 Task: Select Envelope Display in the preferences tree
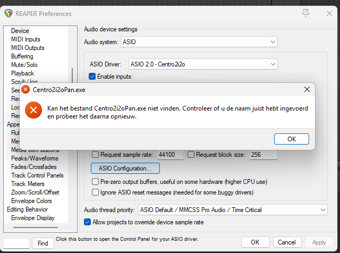point(33,218)
